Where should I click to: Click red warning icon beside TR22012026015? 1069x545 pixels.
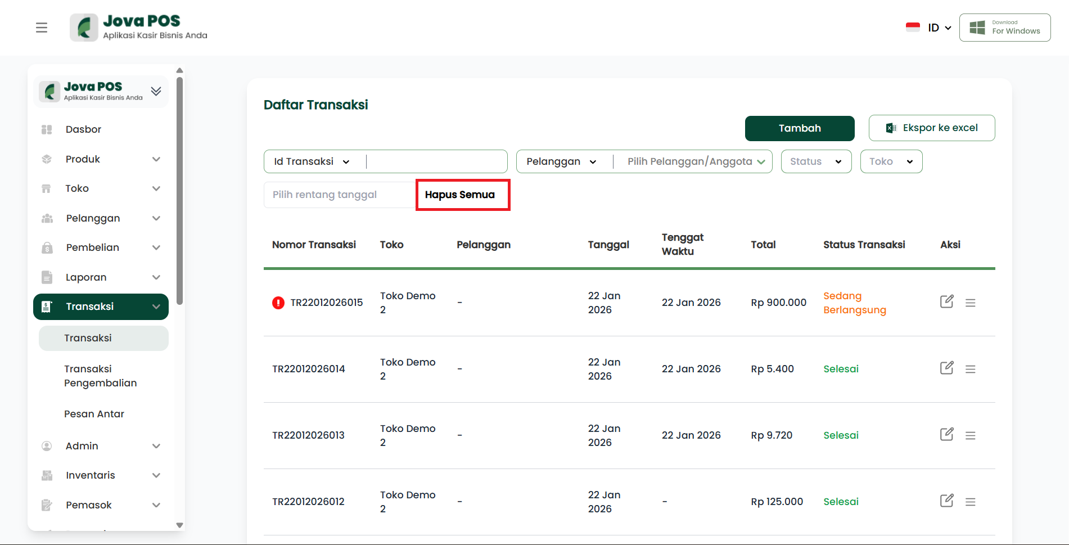tap(278, 303)
